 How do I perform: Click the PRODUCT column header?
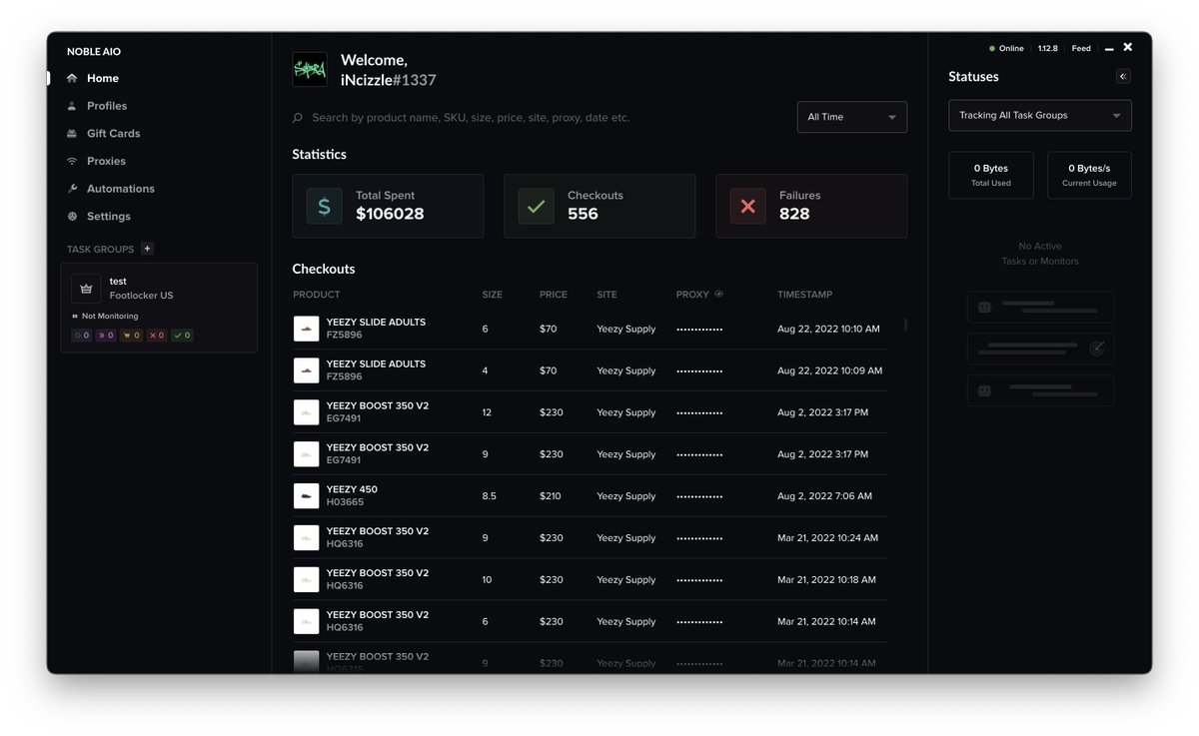[317, 295]
